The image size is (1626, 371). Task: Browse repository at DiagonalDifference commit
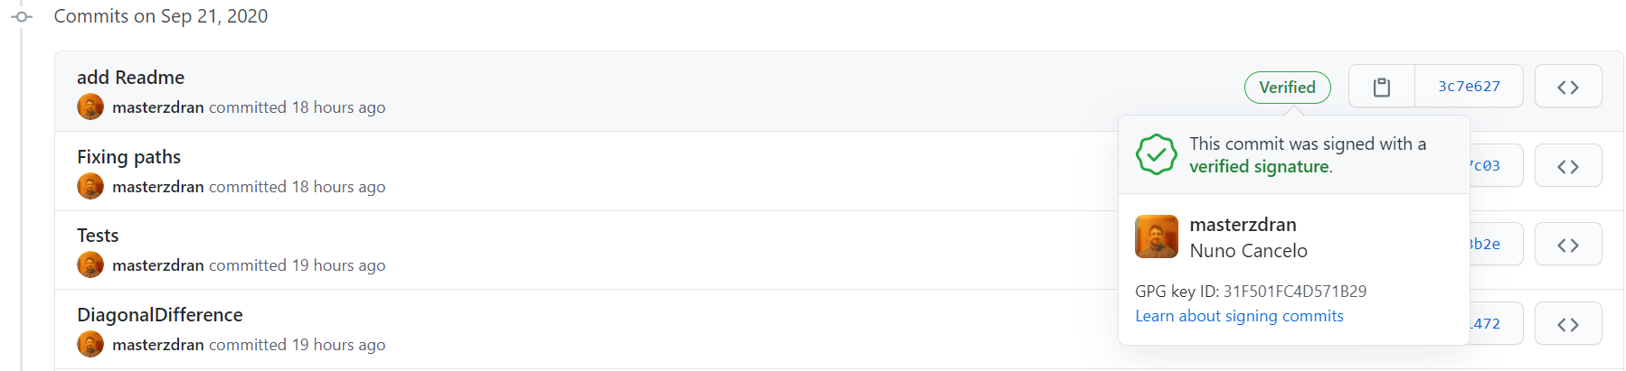coord(1568,324)
